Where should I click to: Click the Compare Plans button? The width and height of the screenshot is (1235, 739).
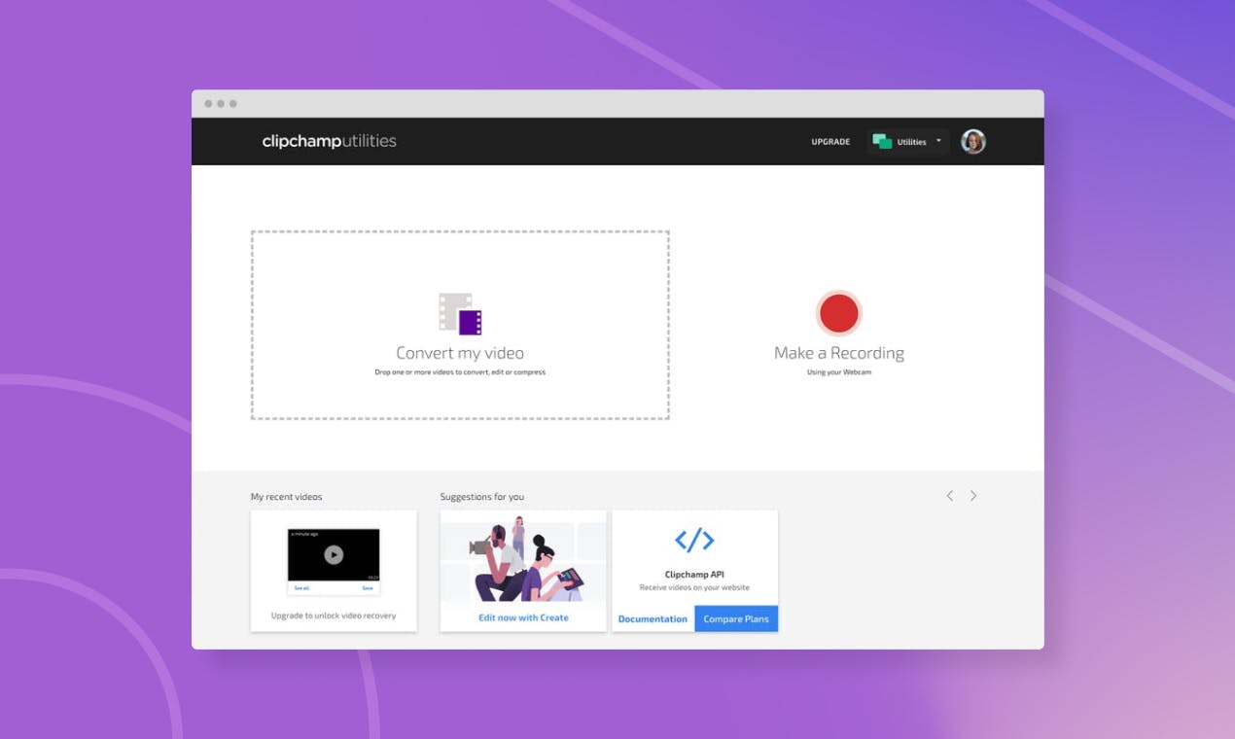736,618
